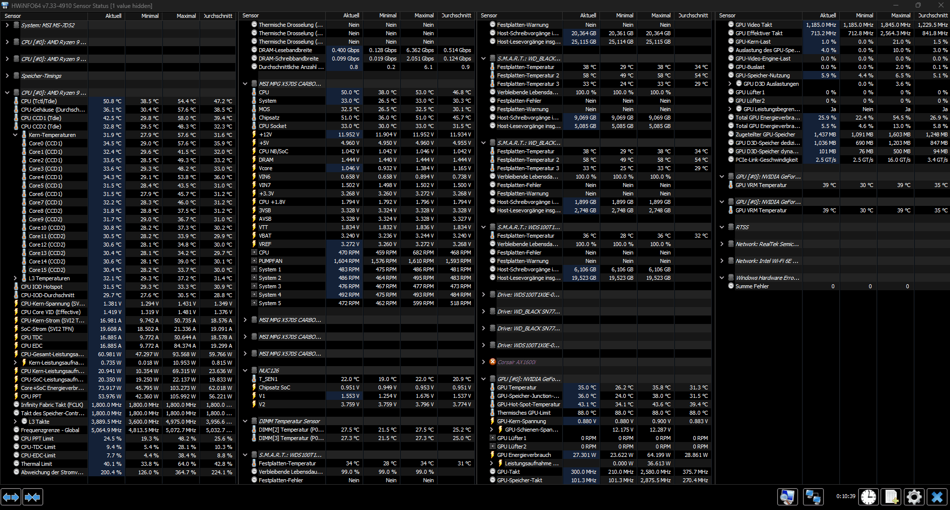Viewport: 950px width, 510px height.
Task: Click second panel's Maximal column header
Action: click(x=419, y=16)
